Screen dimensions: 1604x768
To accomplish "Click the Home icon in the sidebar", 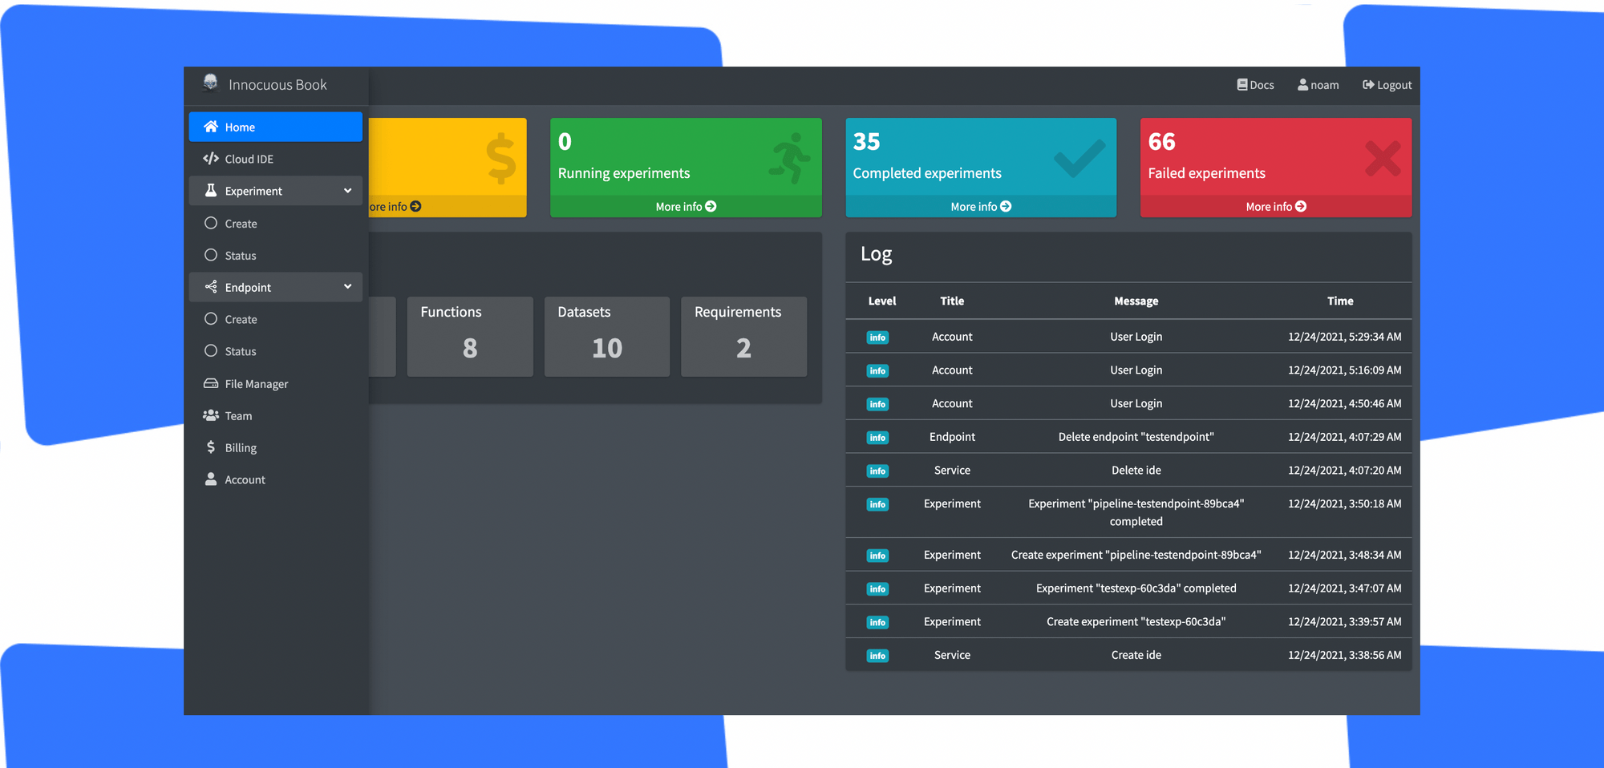I will 211,127.
